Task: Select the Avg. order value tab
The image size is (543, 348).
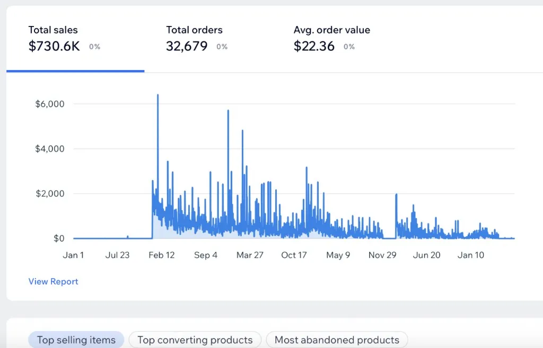Action: point(331,39)
